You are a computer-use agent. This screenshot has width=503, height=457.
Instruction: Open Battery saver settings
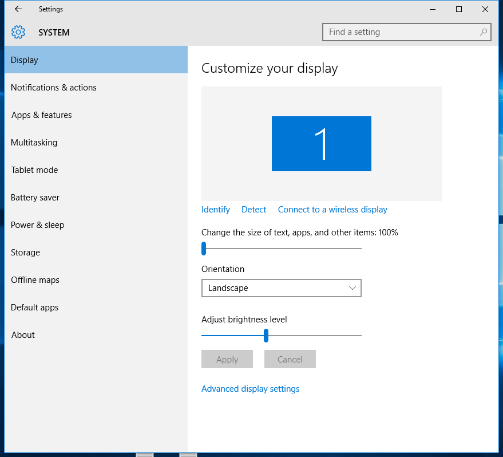click(x=35, y=198)
